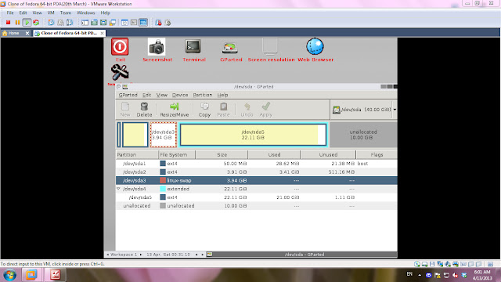Open GParted's View menu
Screen dimensions: 501x282
[162, 95]
